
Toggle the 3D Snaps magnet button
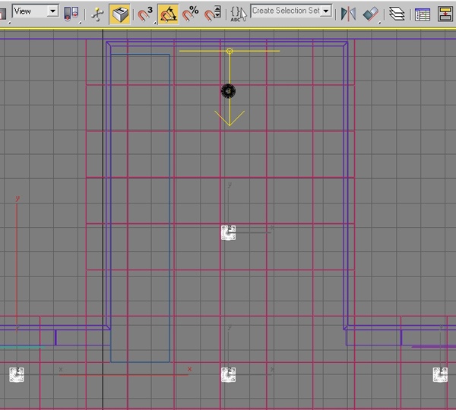click(x=145, y=13)
